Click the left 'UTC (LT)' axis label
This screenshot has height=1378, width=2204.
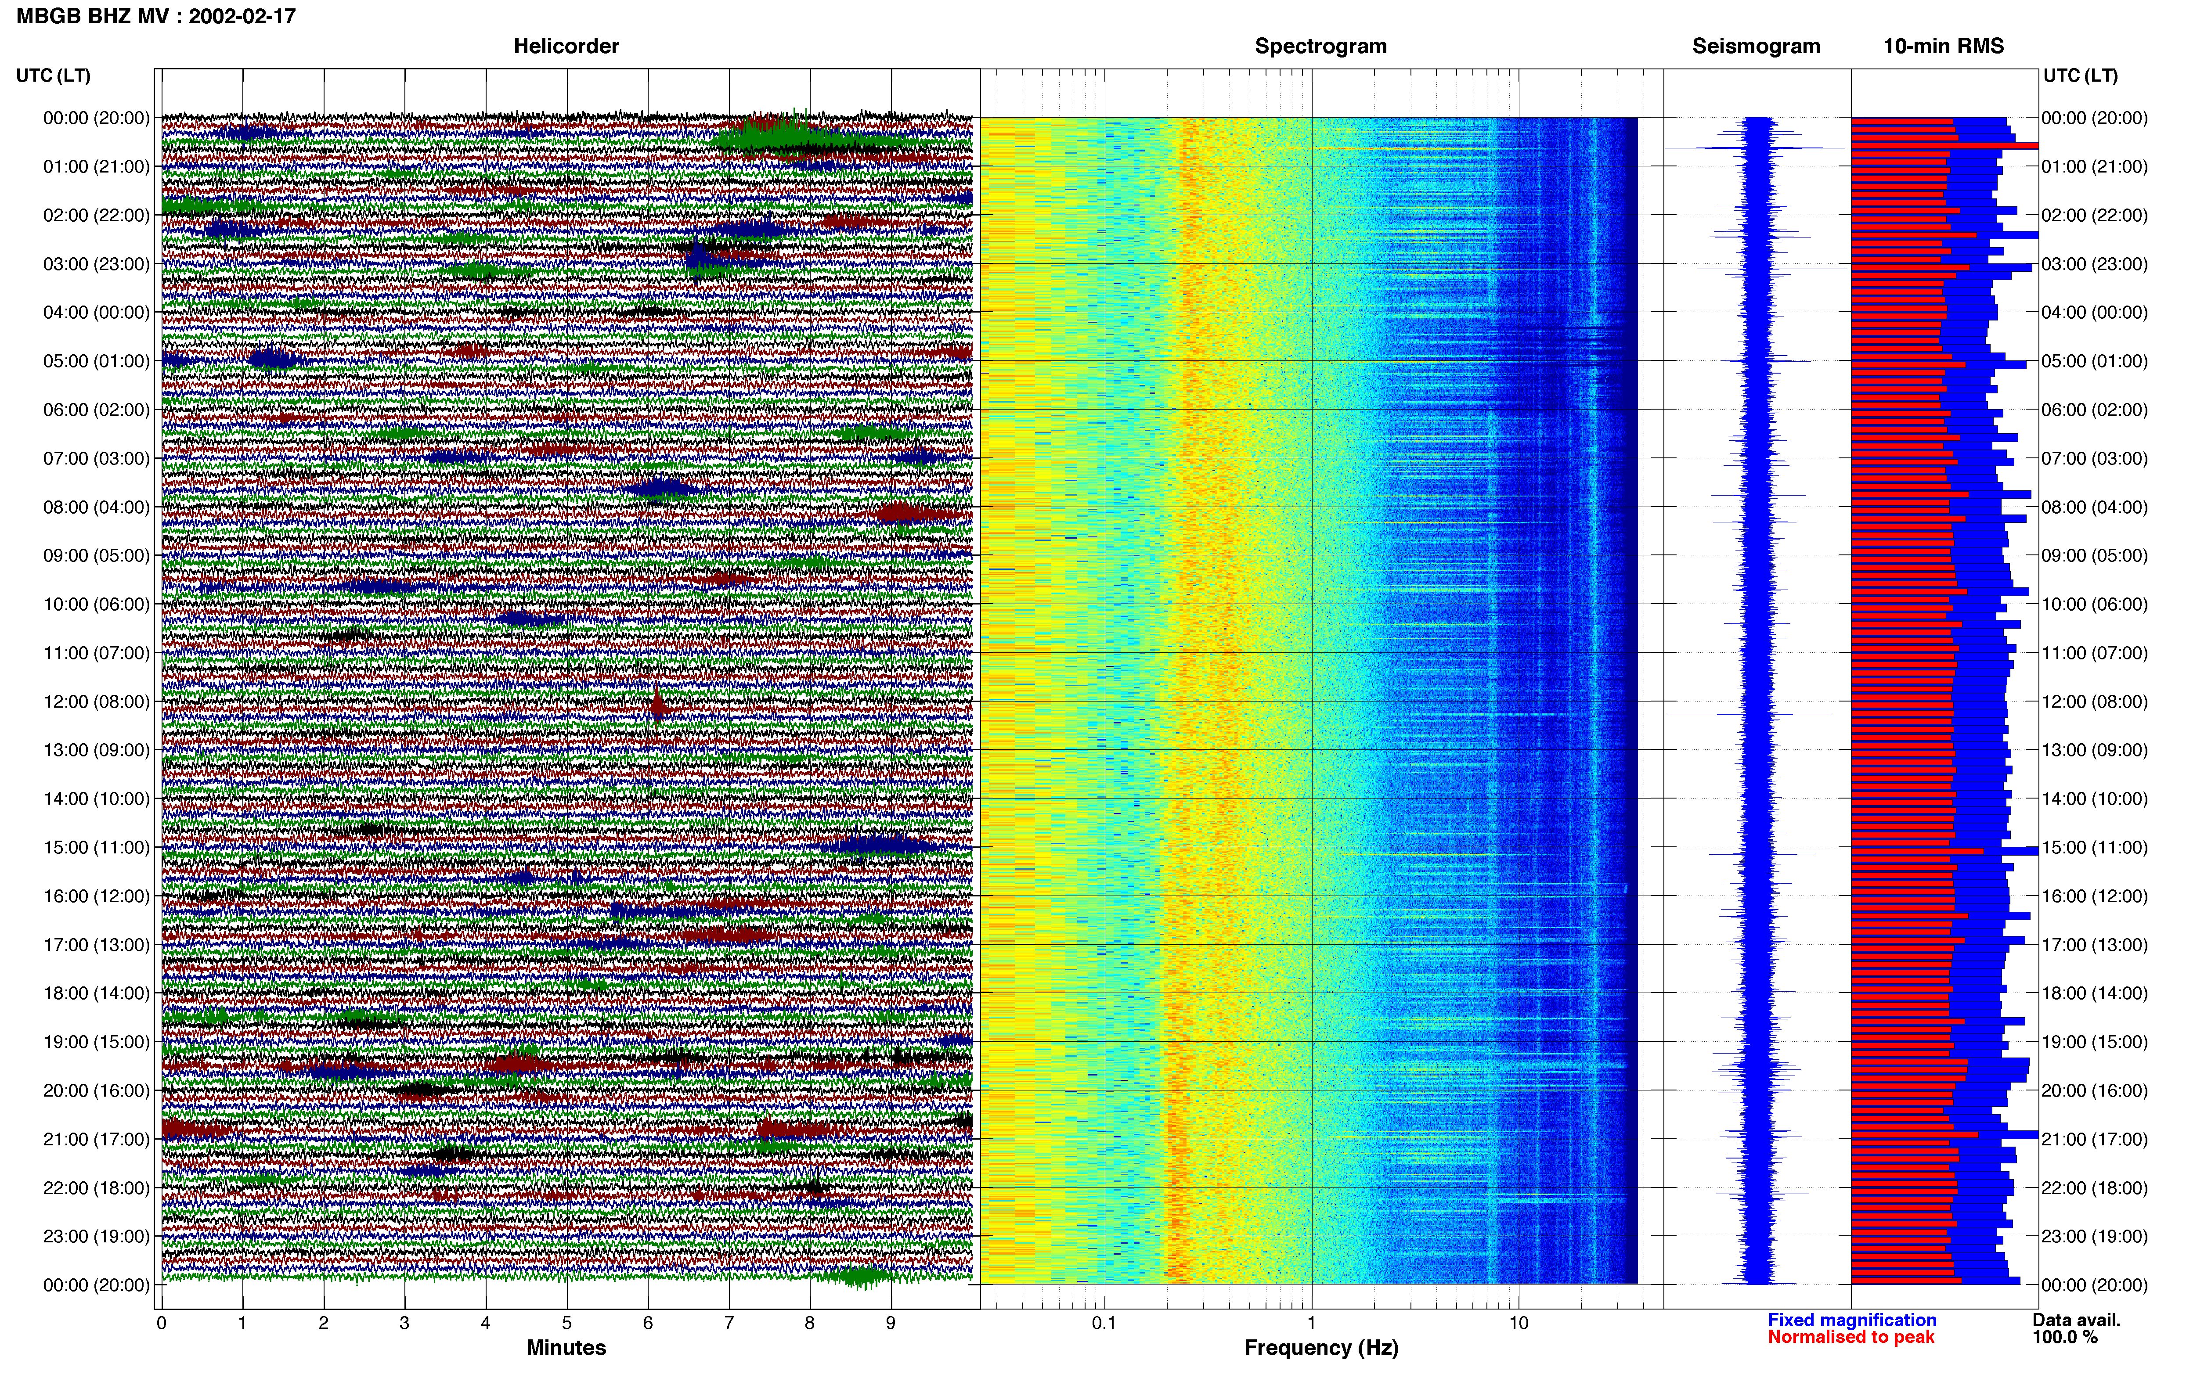click(53, 76)
